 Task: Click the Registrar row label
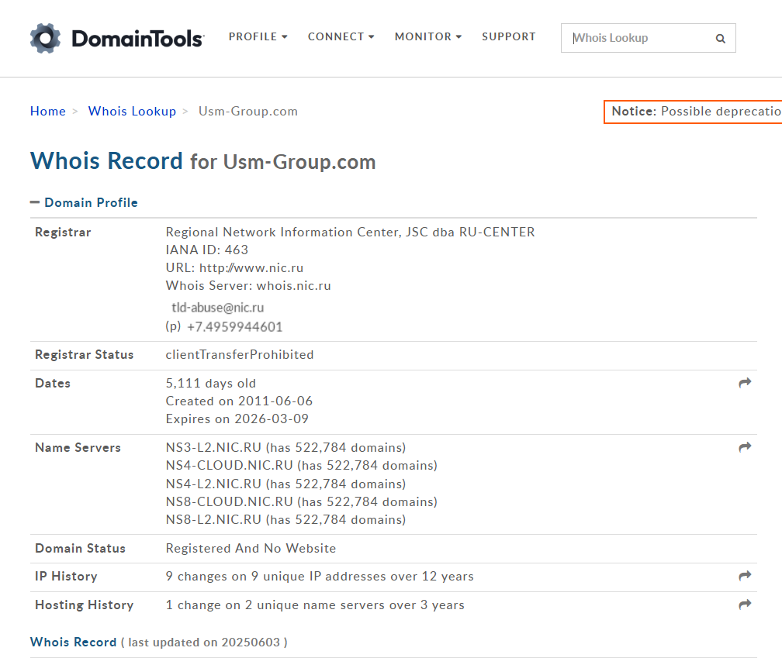[x=63, y=232]
